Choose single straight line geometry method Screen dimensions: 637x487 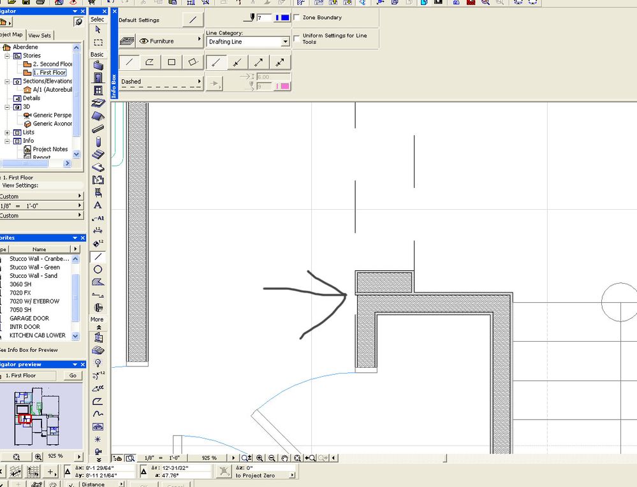point(129,62)
